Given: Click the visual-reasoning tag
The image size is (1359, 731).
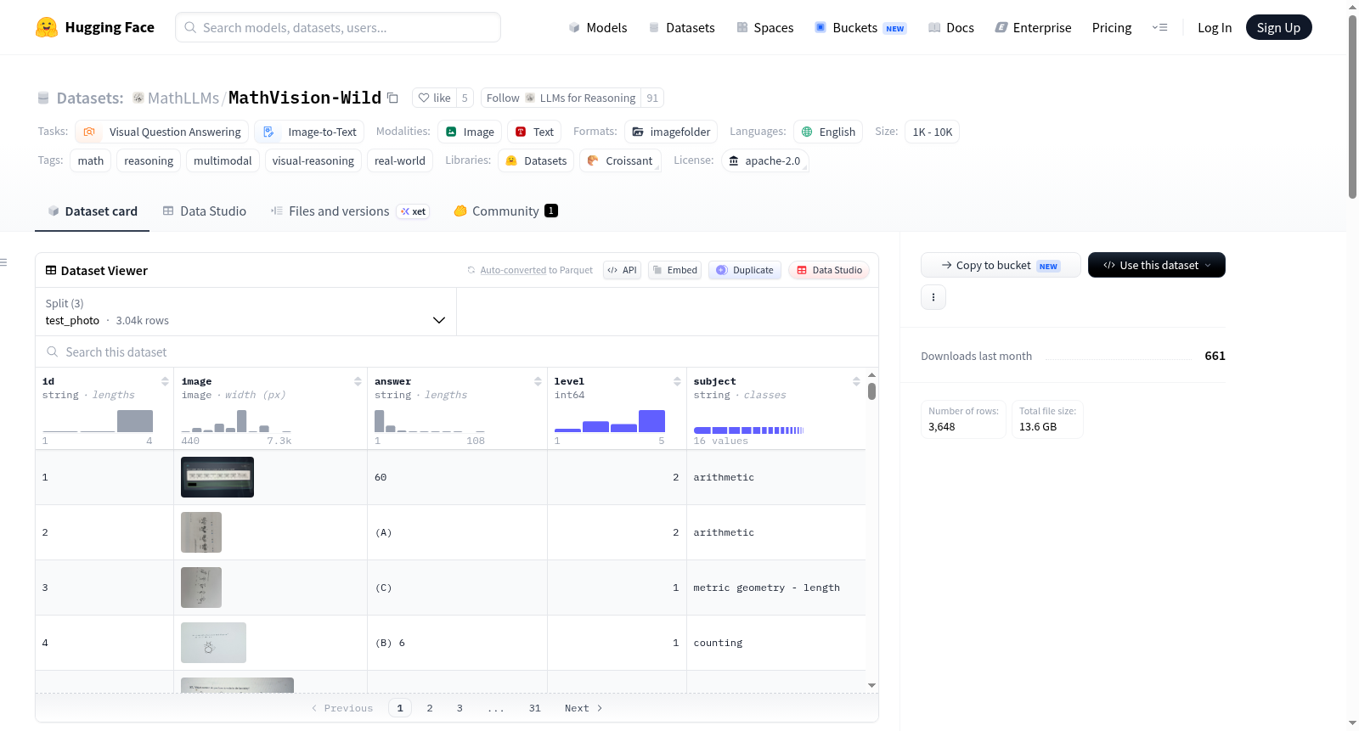Looking at the screenshot, I should tap(313, 160).
